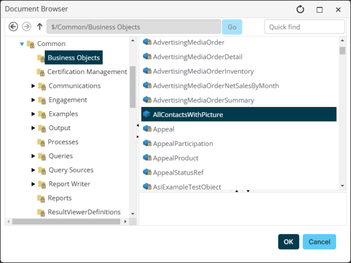The height and width of the screenshot is (263, 351).
Task: Click the path field $/Common/Business Objects
Action: (134, 27)
